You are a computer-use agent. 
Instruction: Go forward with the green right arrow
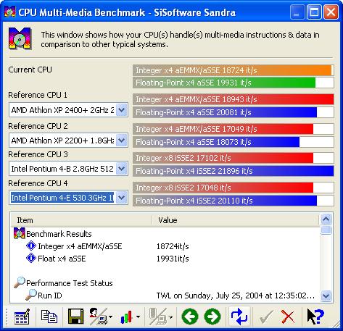pos(212,317)
